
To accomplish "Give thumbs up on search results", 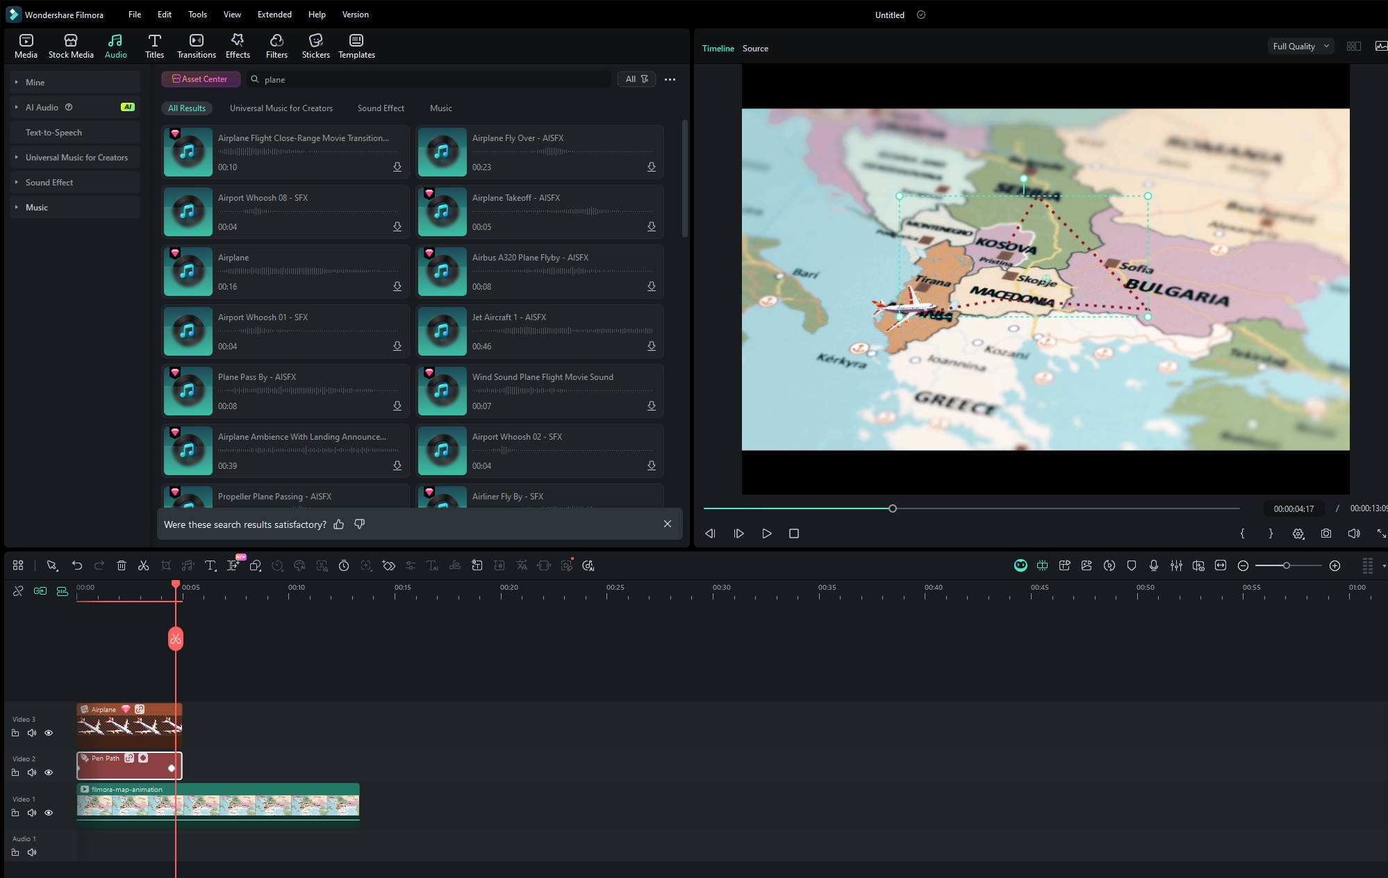I will pyautogui.click(x=338, y=524).
